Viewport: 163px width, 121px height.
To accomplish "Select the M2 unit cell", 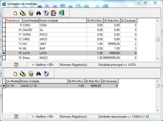I will click(x=31, y=44).
